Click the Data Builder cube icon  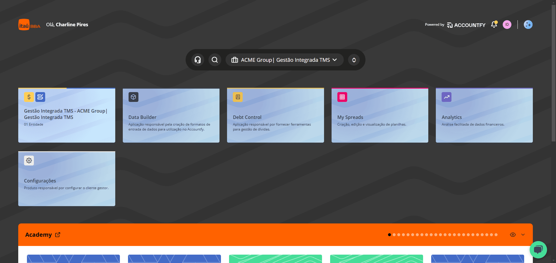point(133,97)
